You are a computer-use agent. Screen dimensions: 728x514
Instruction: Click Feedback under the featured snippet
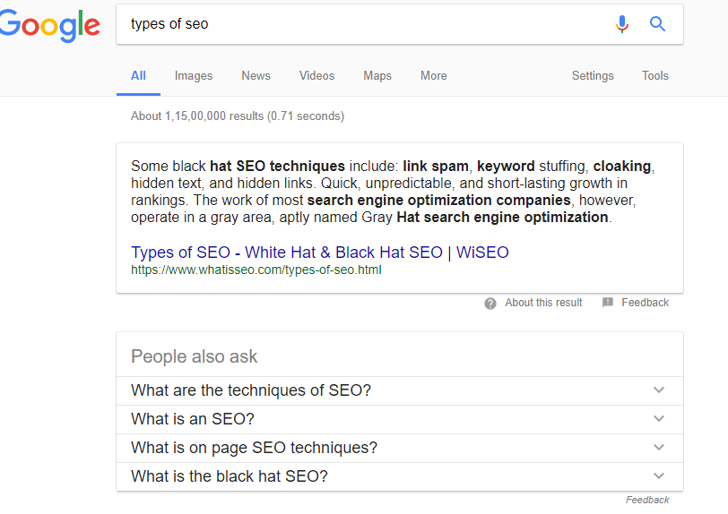coord(646,303)
